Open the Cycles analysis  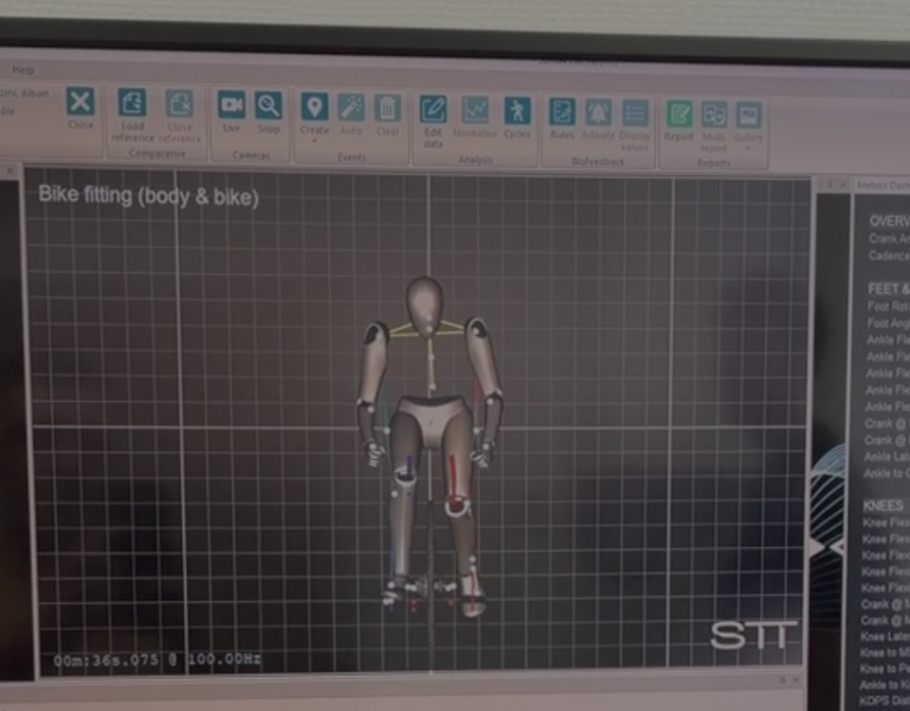(517, 112)
